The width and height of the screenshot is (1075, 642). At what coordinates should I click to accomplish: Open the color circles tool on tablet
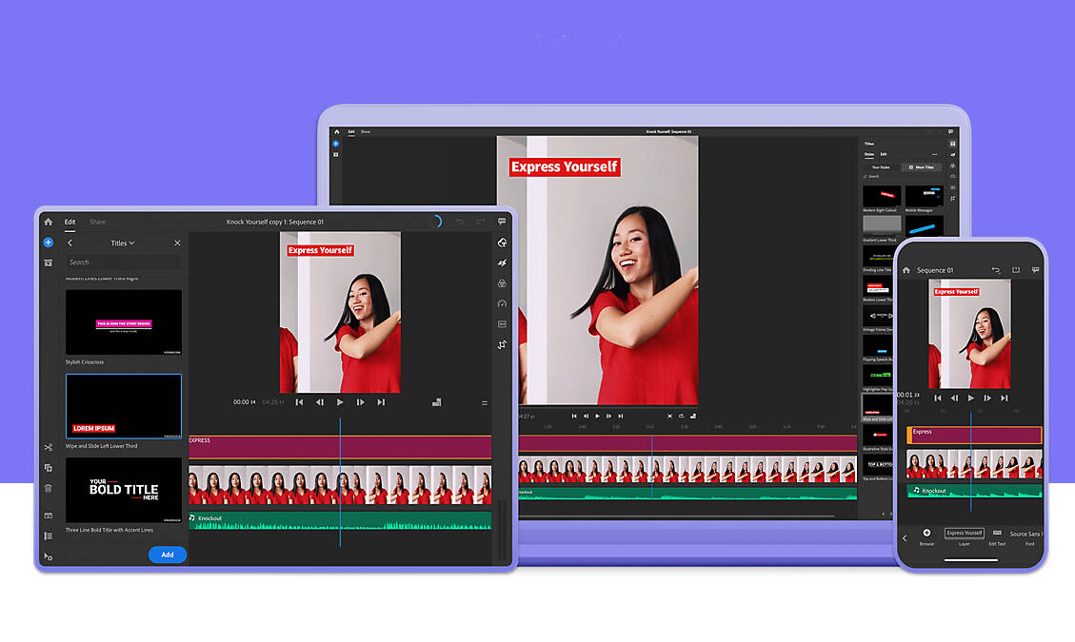pos(502,283)
